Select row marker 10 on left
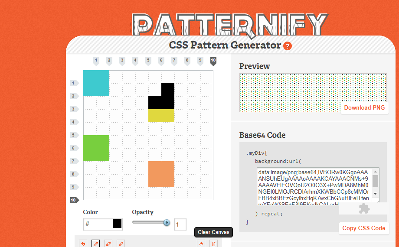This screenshot has height=247, width=399. click(x=75, y=200)
